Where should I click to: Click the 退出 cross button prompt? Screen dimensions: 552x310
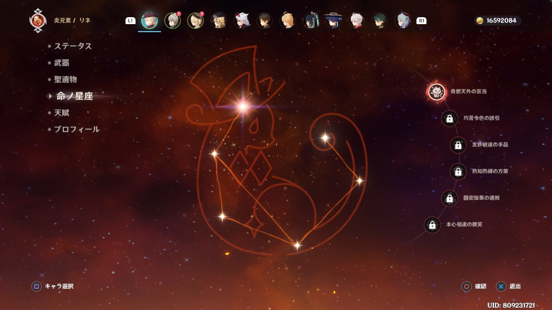click(x=508, y=286)
